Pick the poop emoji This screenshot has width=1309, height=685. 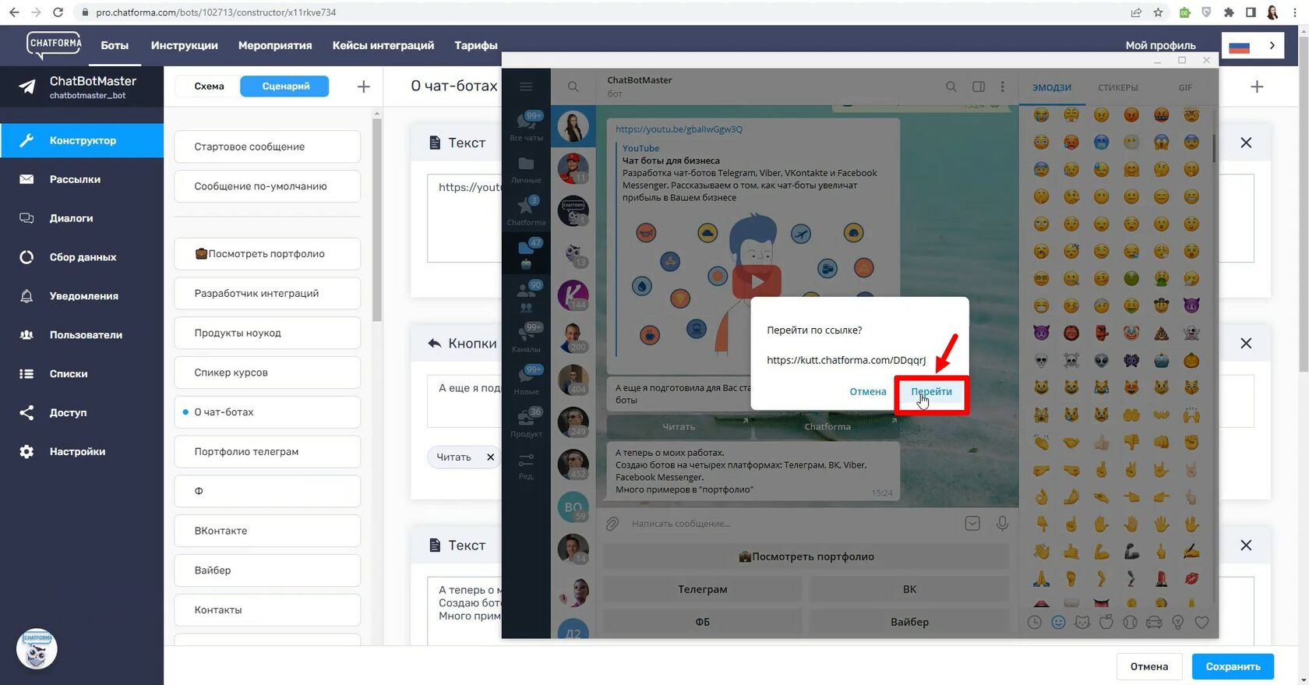(x=1161, y=333)
